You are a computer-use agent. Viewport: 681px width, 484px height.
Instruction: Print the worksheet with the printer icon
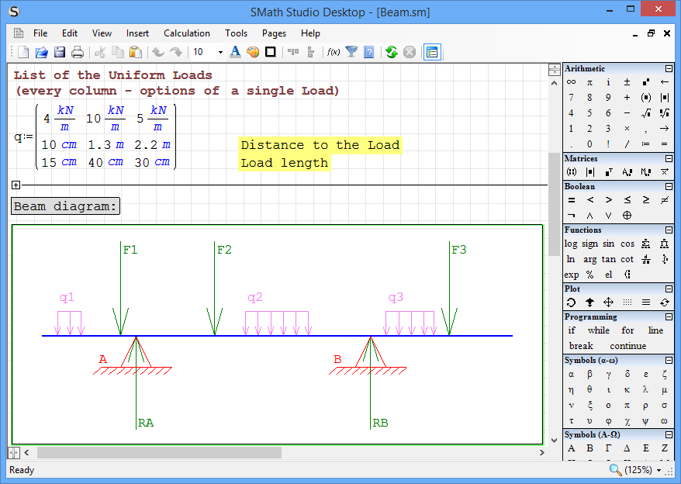(78, 52)
